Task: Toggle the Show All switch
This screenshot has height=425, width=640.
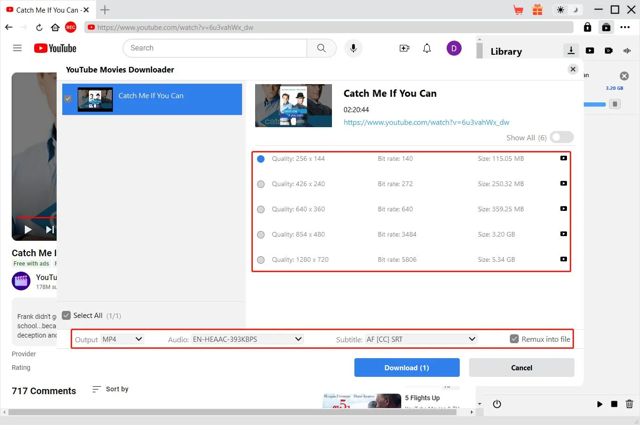Action: (x=561, y=137)
